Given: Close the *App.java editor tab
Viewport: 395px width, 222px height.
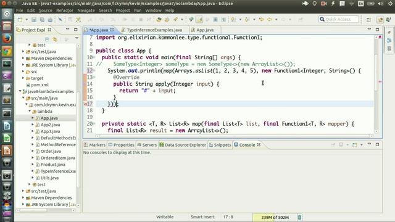Looking at the screenshot, I should [x=112, y=30].
